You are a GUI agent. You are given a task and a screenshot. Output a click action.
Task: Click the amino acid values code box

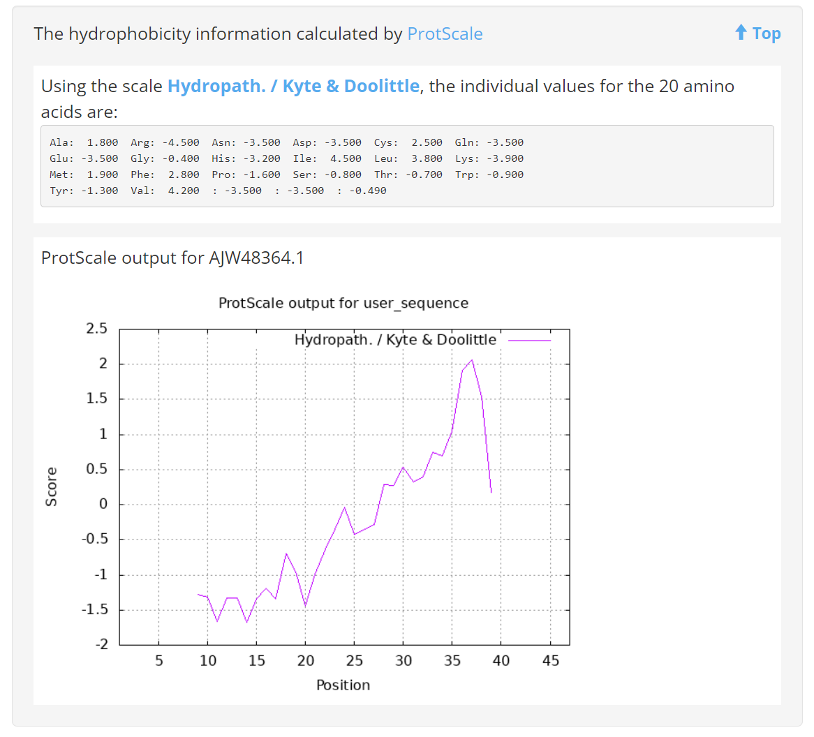point(407,166)
